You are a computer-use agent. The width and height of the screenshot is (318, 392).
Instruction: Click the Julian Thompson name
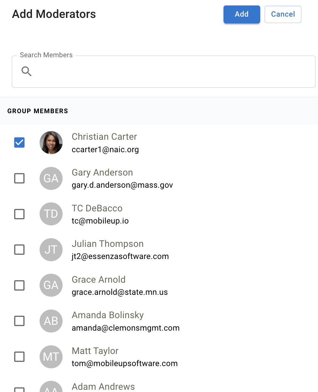[x=108, y=244]
